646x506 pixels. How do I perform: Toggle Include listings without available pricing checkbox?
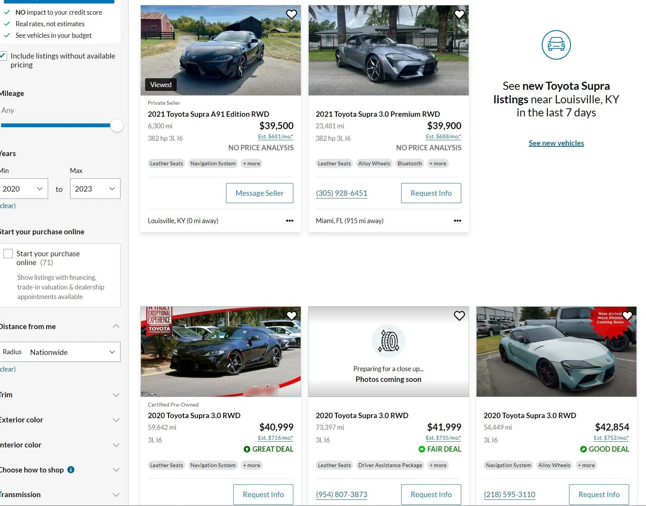click(x=3, y=56)
